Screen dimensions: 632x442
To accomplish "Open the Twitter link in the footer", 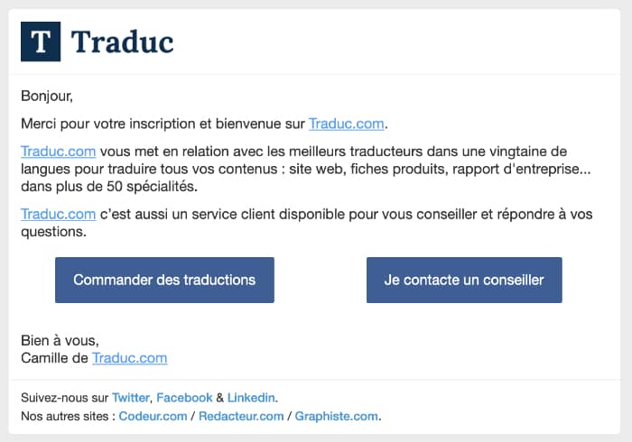I will coord(132,397).
